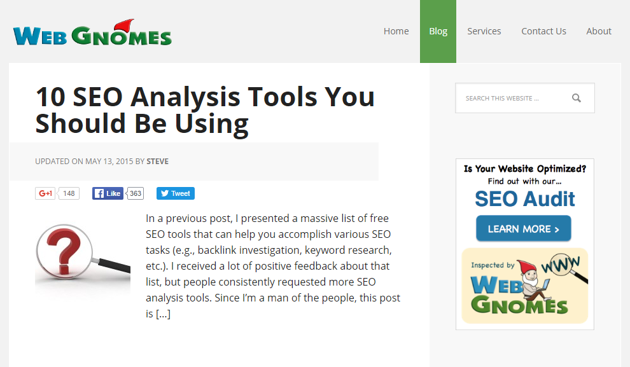Click the article excerpt ellipsis […] link
The height and width of the screenshot is (367, 630).
click(x=163, y=314)
